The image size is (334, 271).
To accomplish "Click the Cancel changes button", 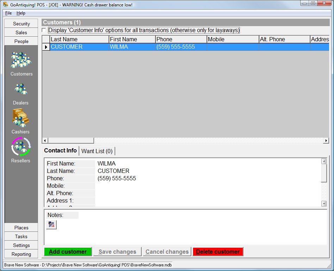I will (167, 252).
